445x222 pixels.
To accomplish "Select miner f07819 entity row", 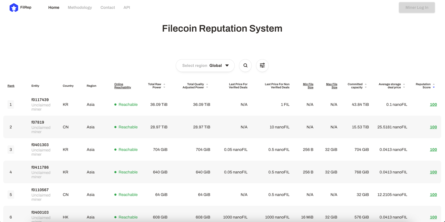I will [38, 122].
